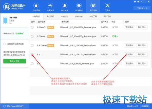
Task: Open the 酷炫铃声 bell icon
Action: pyautogui.click(x=65, y=6)
